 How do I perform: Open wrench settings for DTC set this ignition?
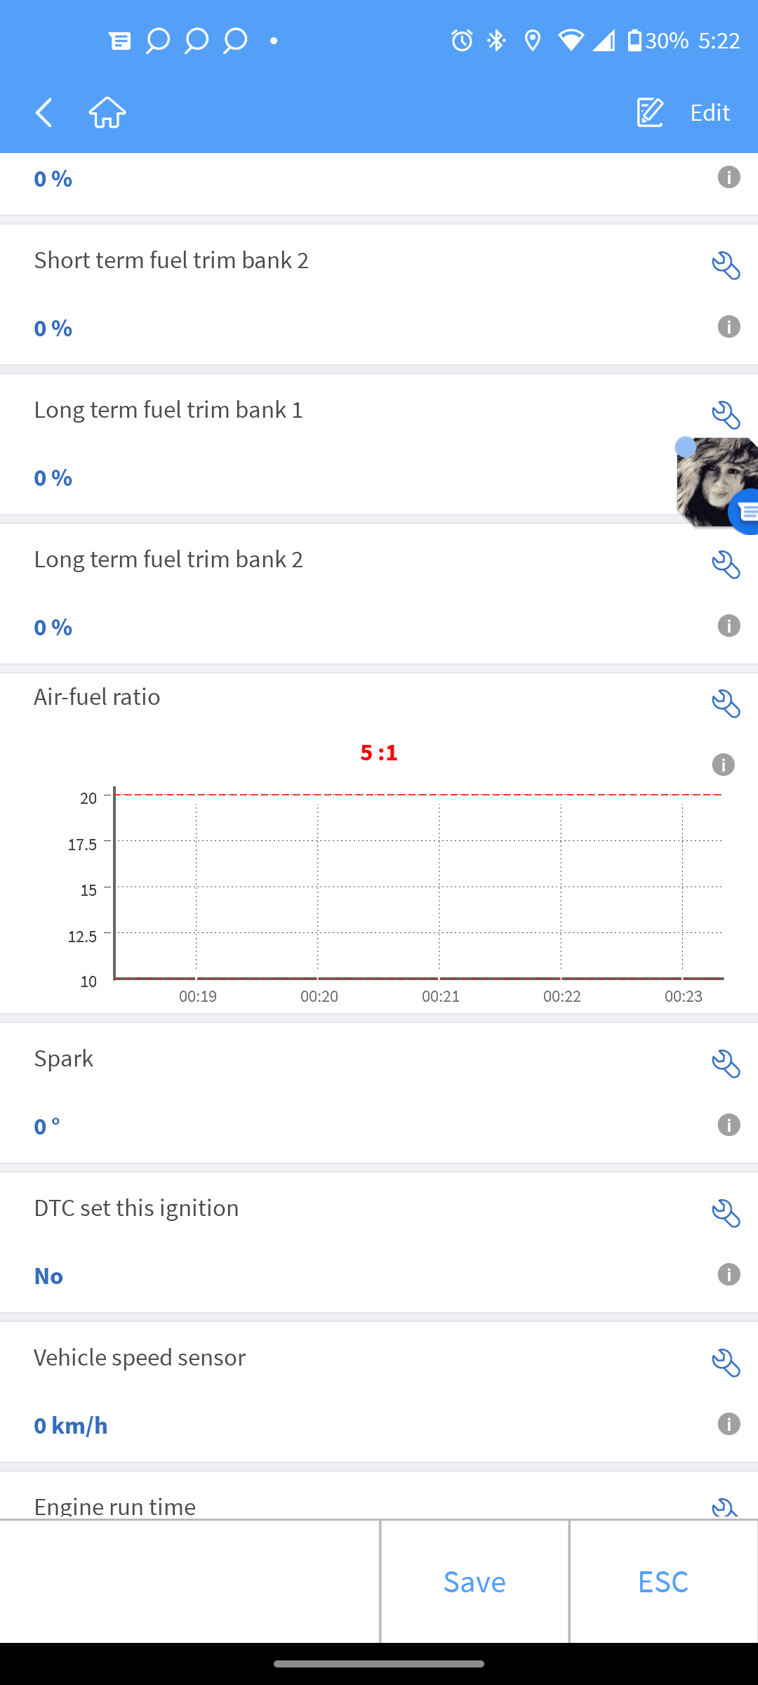pos(726,1214)
